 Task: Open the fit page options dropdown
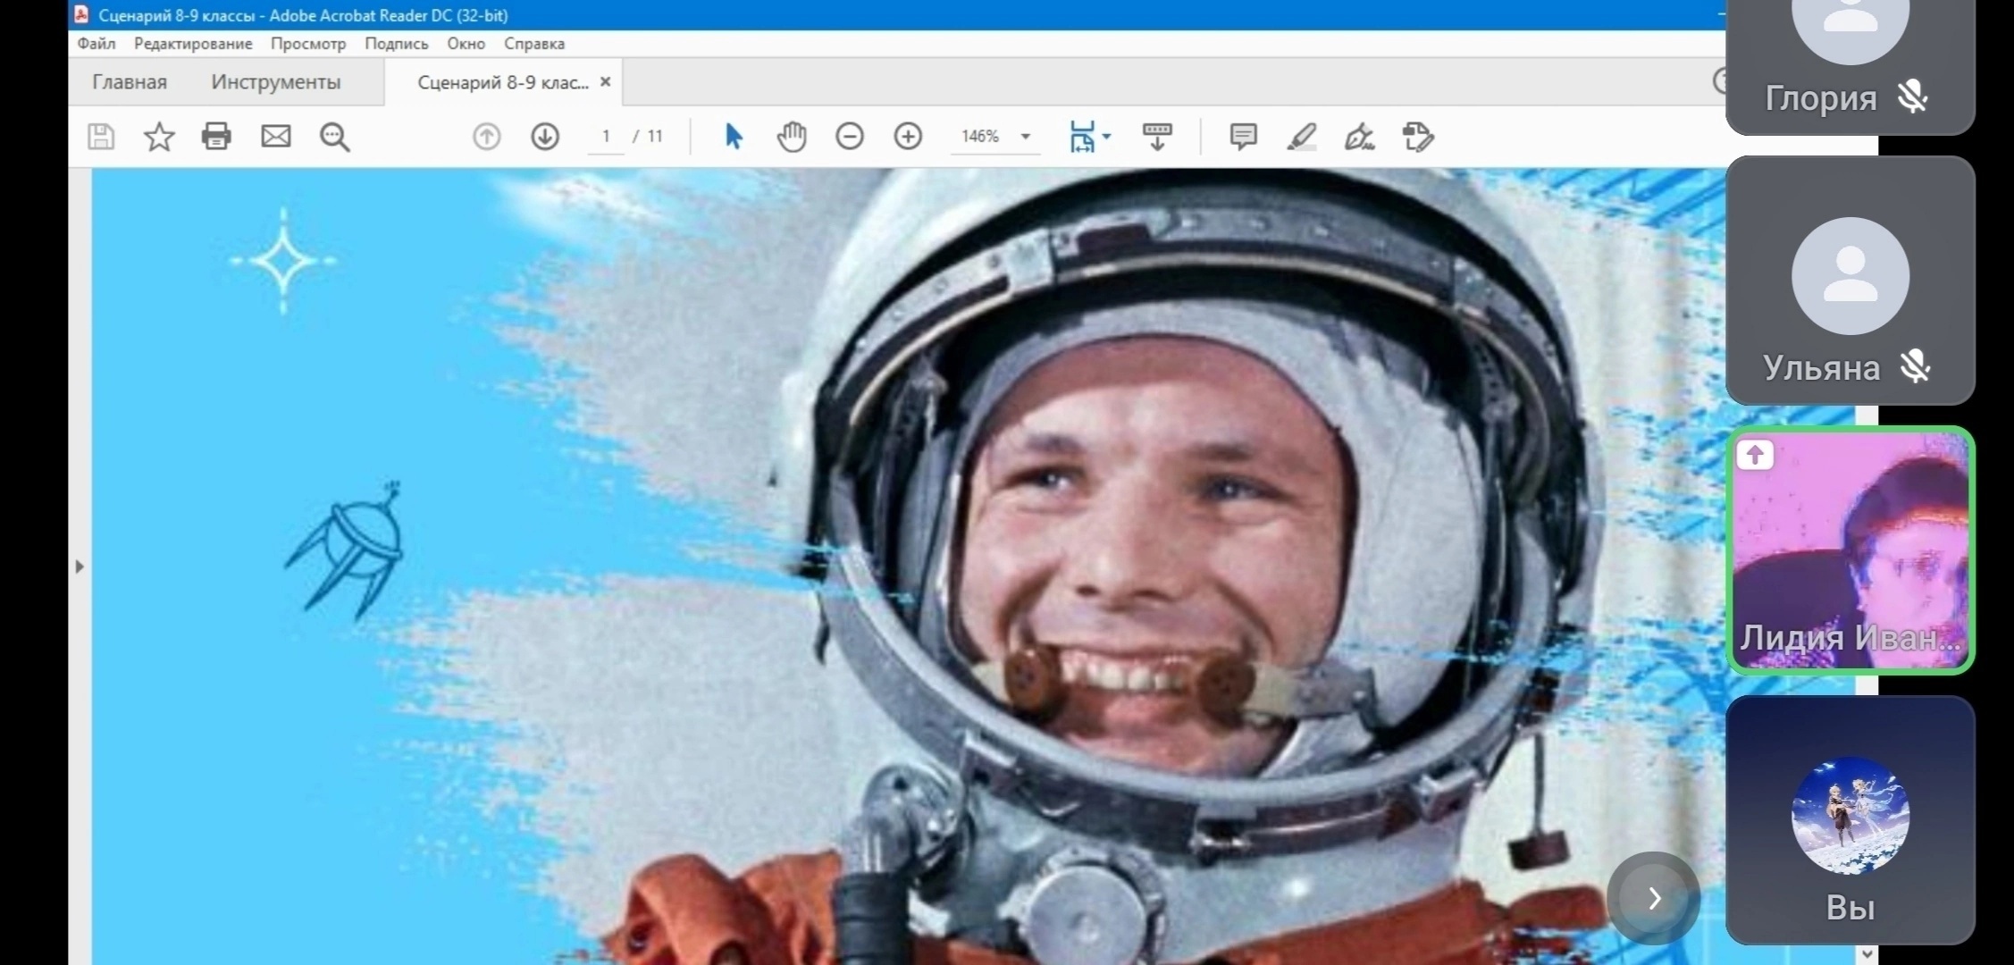1090,137
